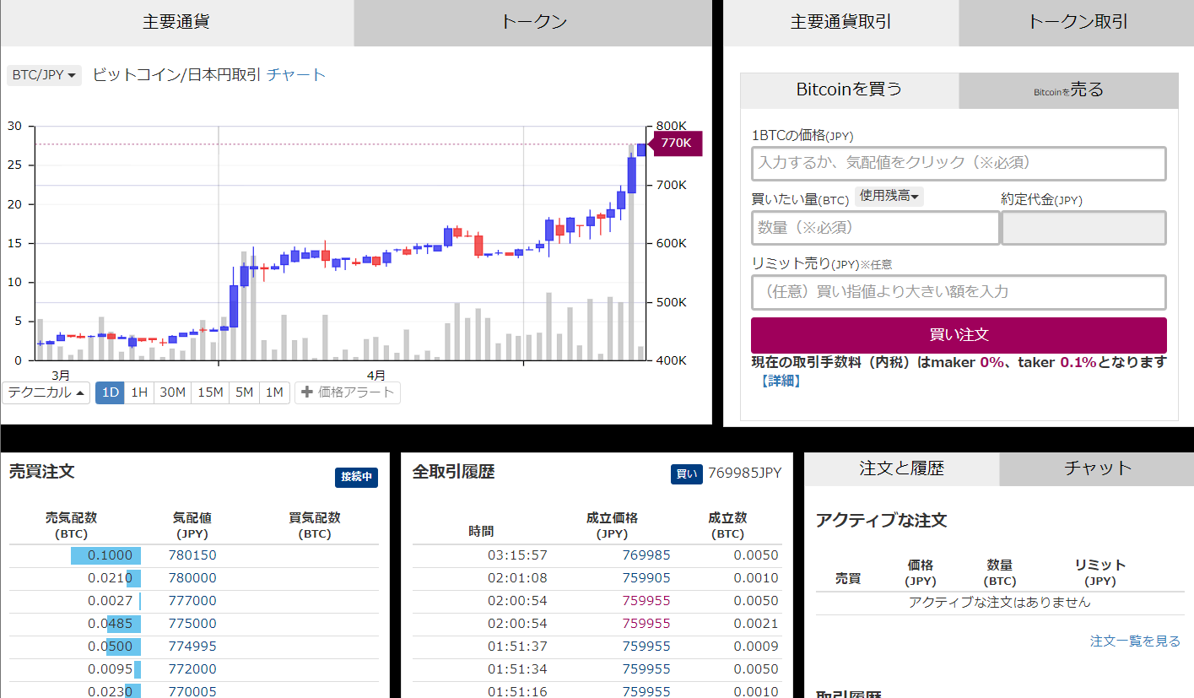The height and width of the screenshot is (698, 1194).
Task: Open the 使用残高 dropdown
Action: coord(889,196)
